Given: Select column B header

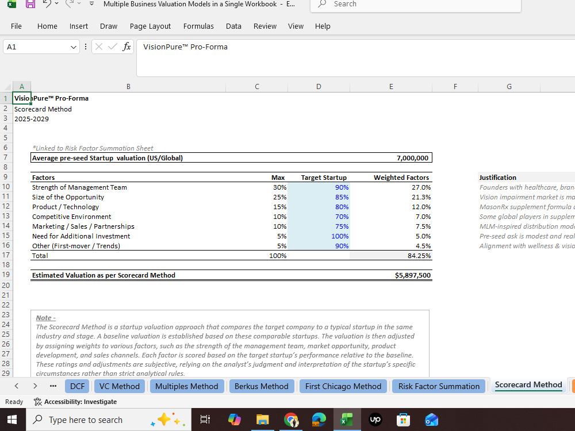Looking at the screenshot, I should 128,87.
